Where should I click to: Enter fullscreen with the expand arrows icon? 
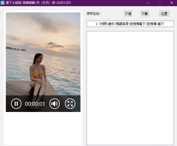[70, 104]
